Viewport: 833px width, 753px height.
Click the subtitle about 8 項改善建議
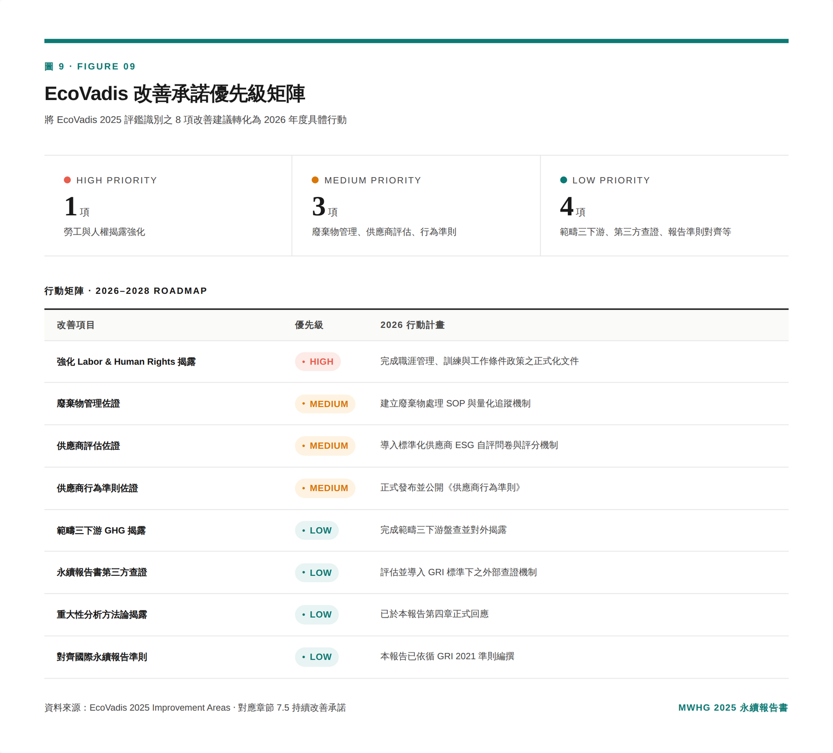195,120
